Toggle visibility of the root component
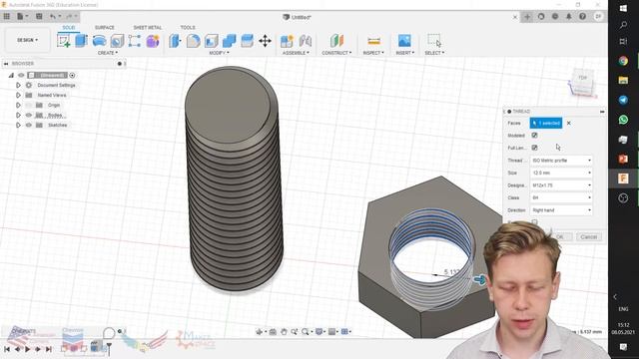This screenshot has width=639, height=359. coord(22,76)
